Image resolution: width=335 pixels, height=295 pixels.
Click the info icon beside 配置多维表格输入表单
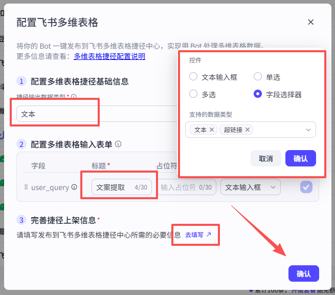(x=118, y=144)
